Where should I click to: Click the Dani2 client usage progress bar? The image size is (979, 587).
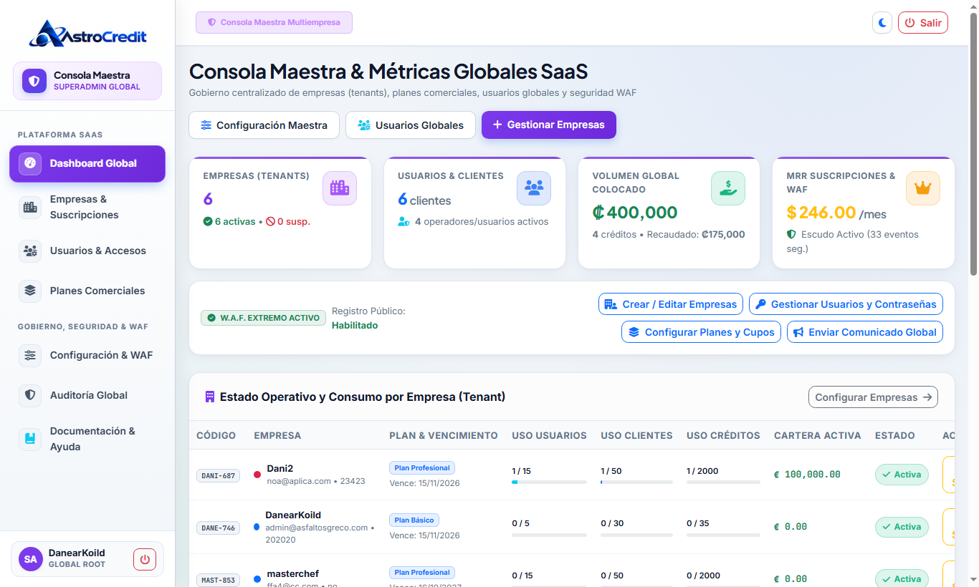point(636,482)
